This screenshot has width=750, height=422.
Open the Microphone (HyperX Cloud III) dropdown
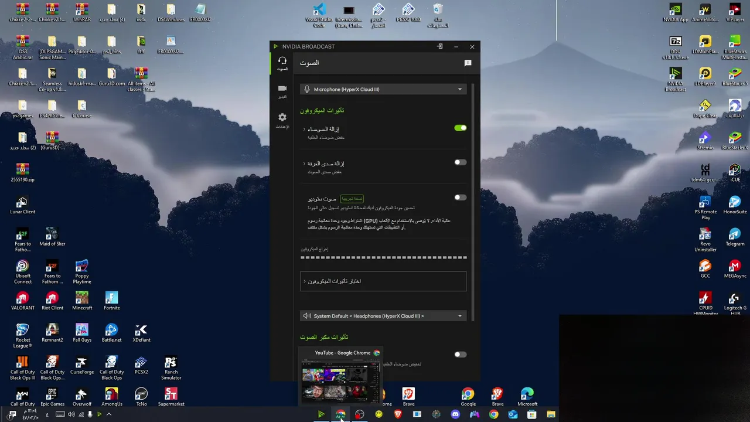point(383,89)
